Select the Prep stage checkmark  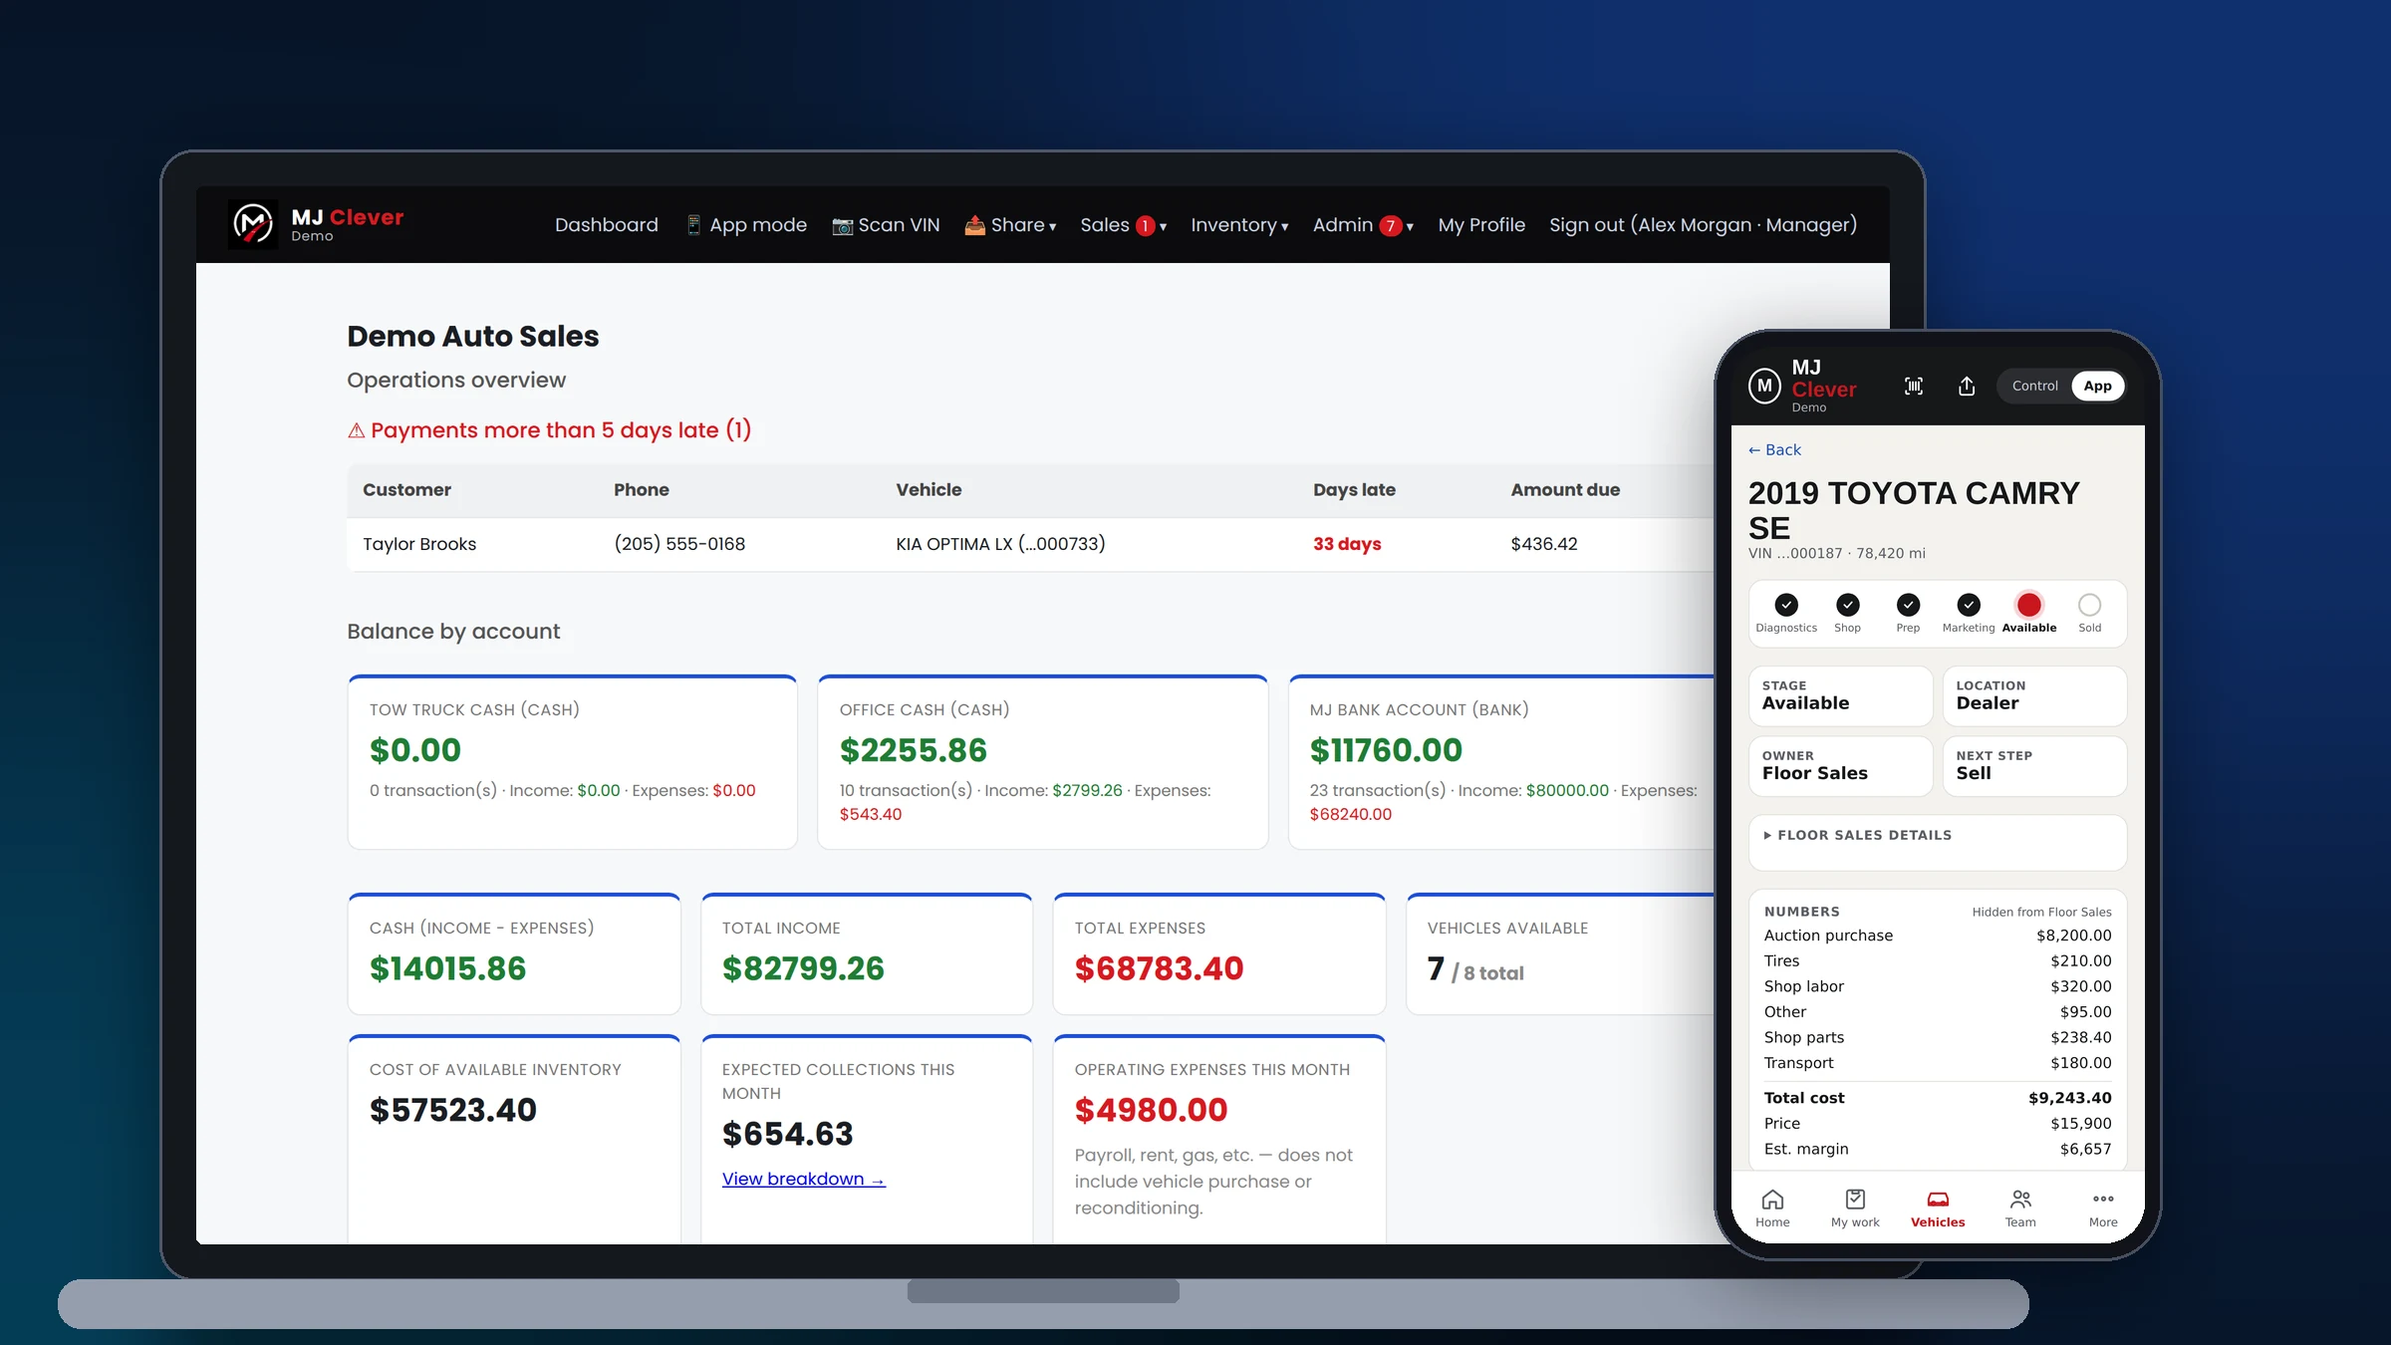(1908, 605)
